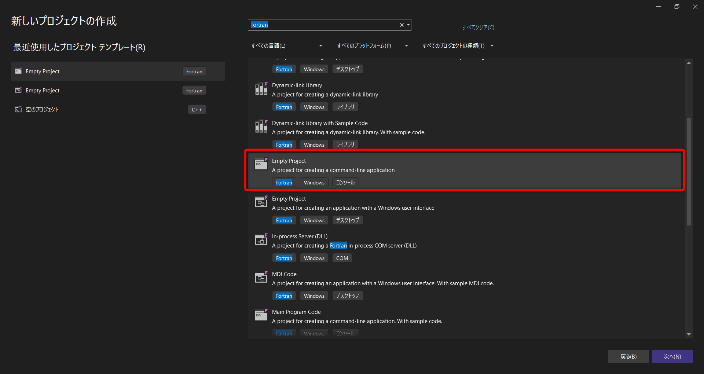The width and height of the screenshot is (704, 374).
Task: Open the search box history dropdown arrow
Action: [408, 25]
